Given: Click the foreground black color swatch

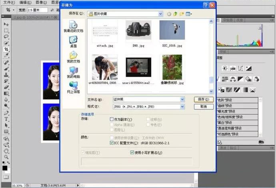Looking at the screenshot, I should click(5, 168).
